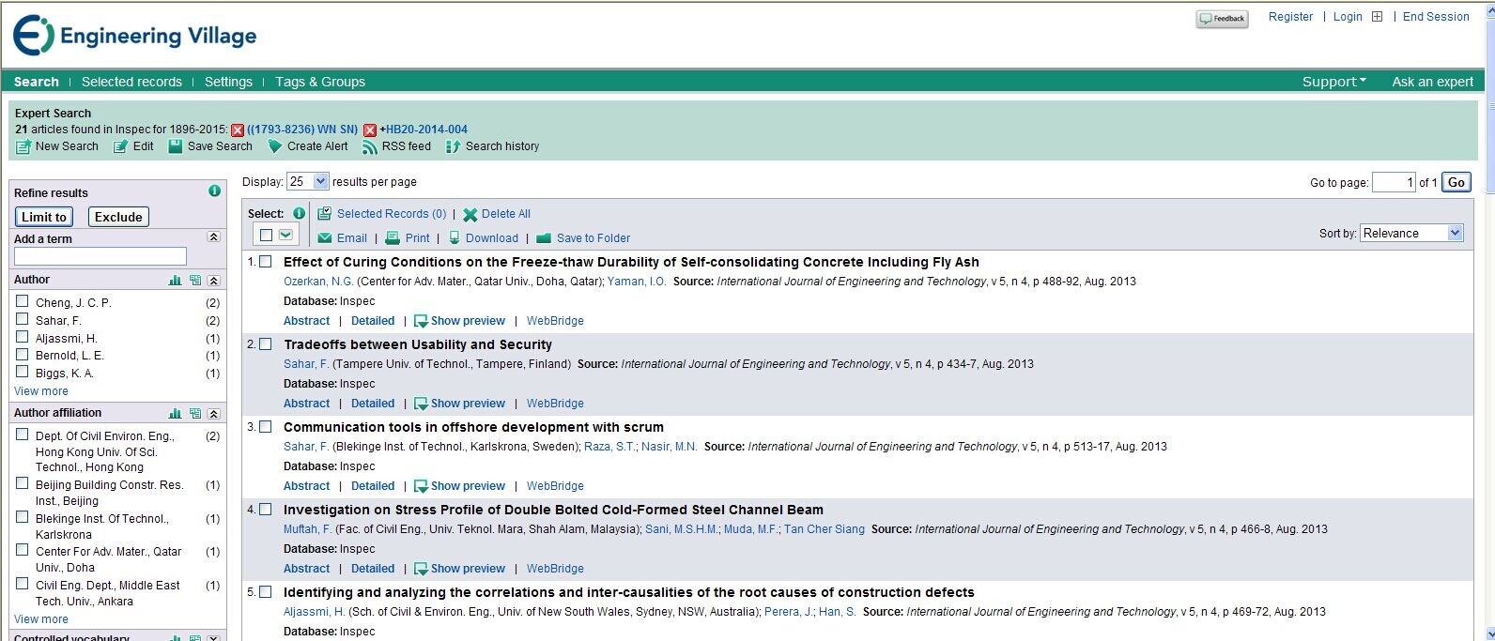Go to the Search tab

coord(37,82)
